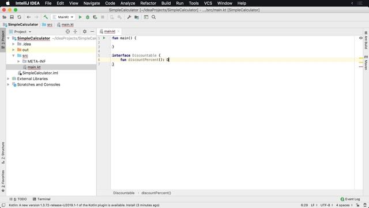This screenshot has height=208, width=369.
Task: Navigate back with left arrow icon
Action: pos(29,17)
